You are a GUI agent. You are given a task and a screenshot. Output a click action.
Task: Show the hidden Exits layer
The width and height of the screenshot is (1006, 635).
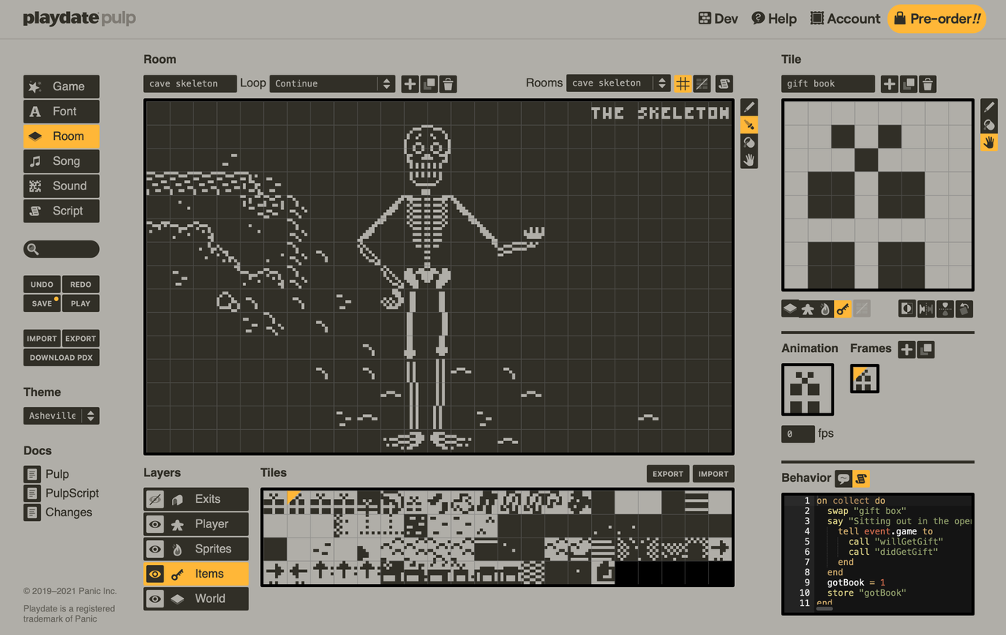coord(156,499)
